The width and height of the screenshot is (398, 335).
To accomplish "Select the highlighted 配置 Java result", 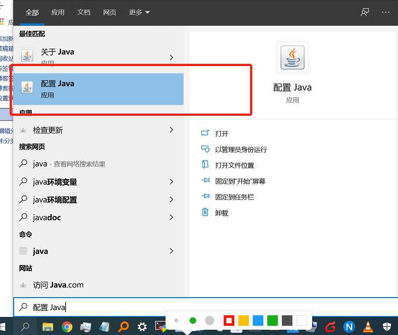I will coord(98,89).
